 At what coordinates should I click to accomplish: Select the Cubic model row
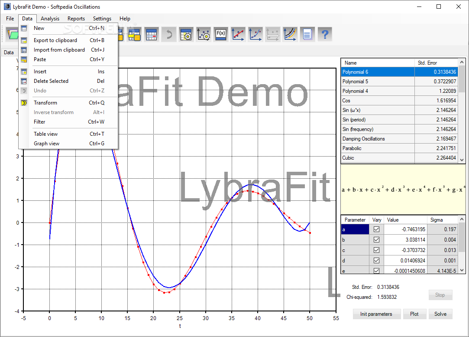(399, 158)
